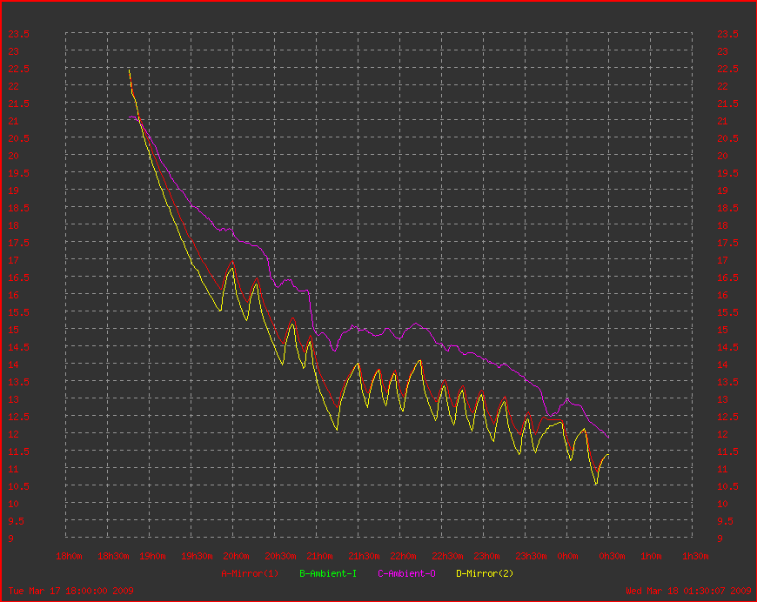Click the 20h30m time axis label
The width and height of the screenshot is (757, 602).
pos(280,556)
